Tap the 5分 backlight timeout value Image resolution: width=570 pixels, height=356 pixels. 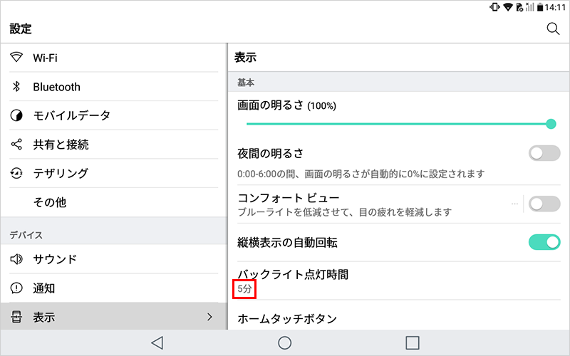244,289
